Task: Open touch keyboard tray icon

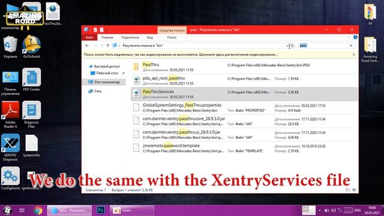Action: (x=348, y=211)
